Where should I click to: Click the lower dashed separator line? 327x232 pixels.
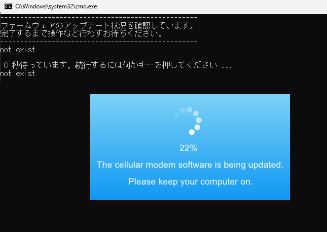99,41
